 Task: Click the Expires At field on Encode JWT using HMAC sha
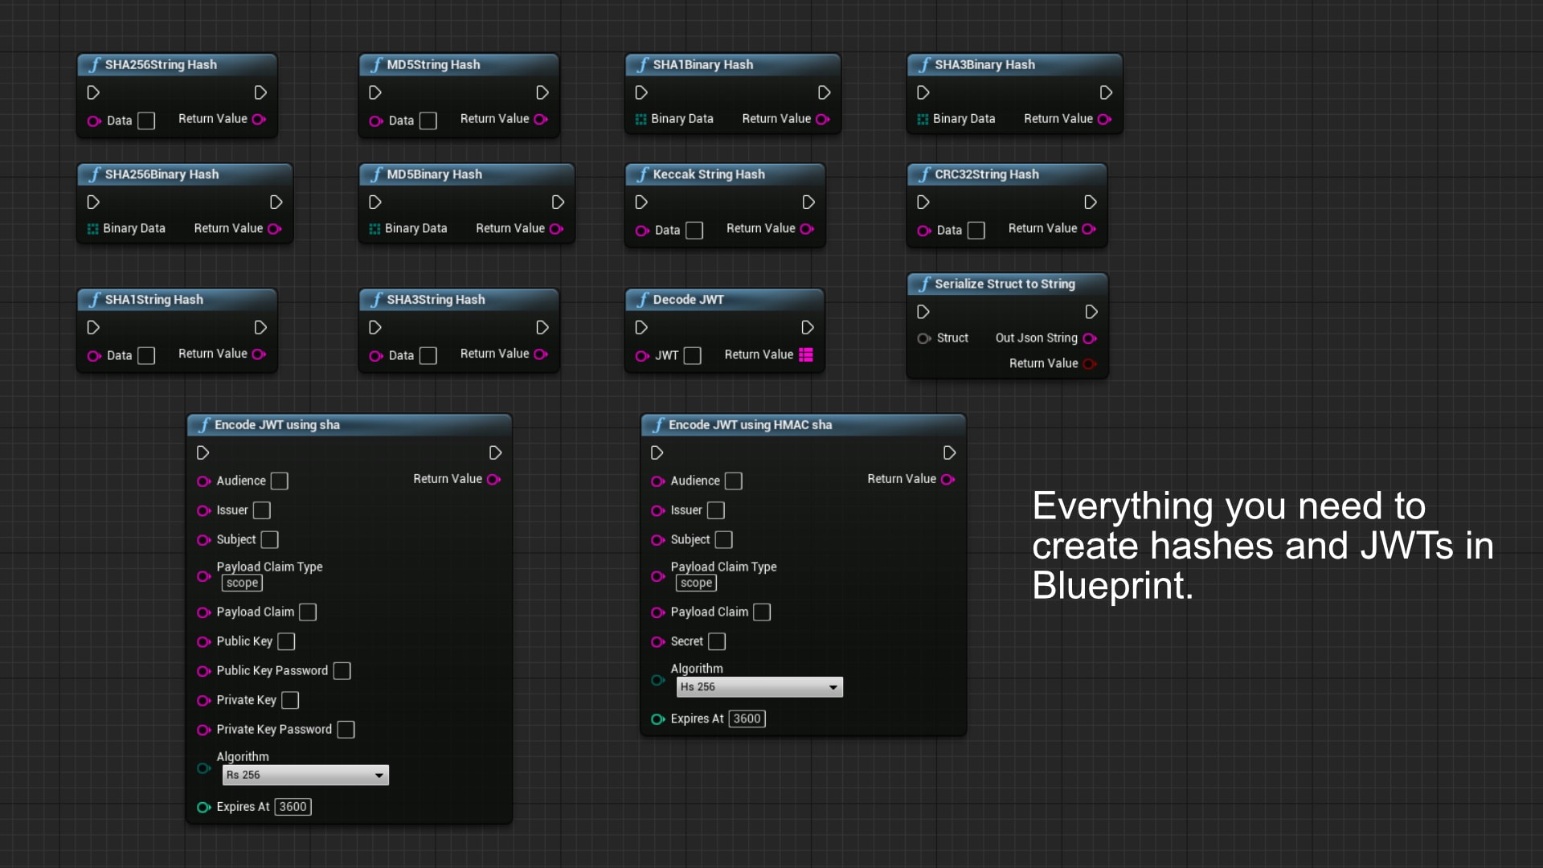tap(747, 719)
